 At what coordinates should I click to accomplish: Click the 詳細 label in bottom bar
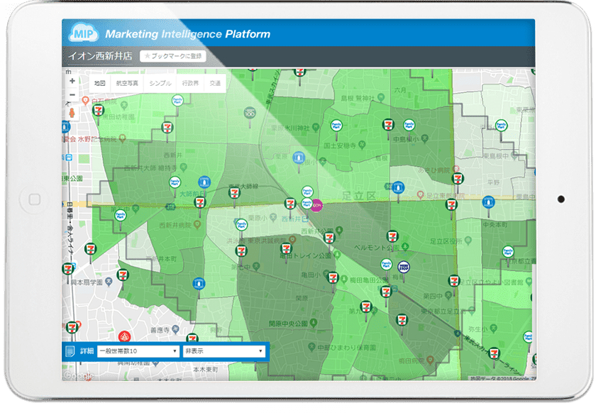(87, 351)
